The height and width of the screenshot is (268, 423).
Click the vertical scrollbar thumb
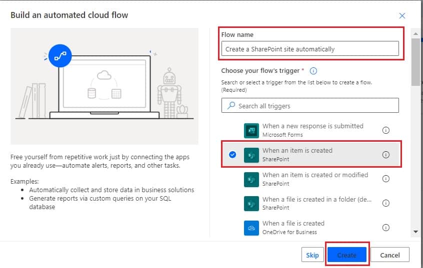415,62
